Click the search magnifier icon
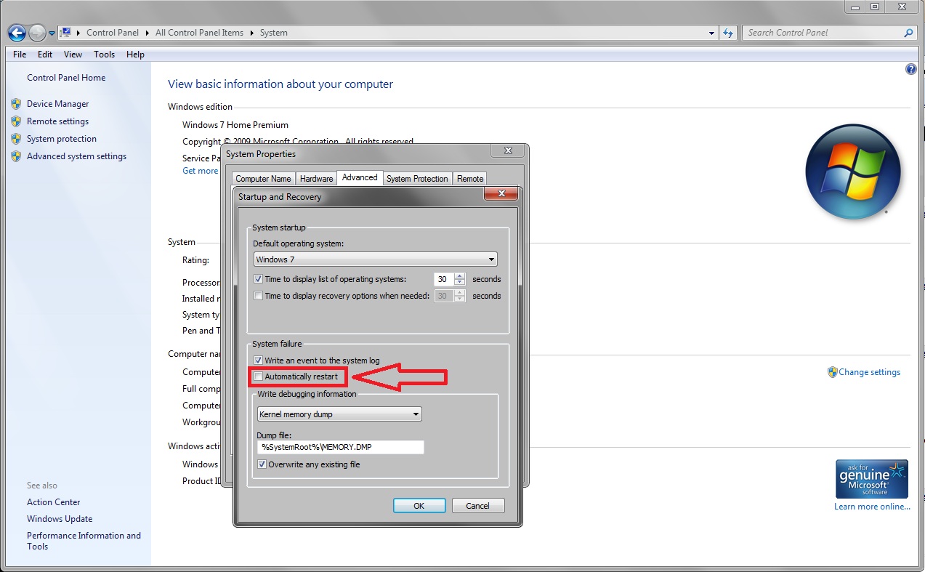This screenshot has width=925, height=572. 908,33
